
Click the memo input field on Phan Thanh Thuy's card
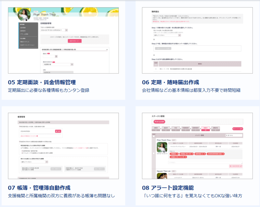[x=206, y=162]
